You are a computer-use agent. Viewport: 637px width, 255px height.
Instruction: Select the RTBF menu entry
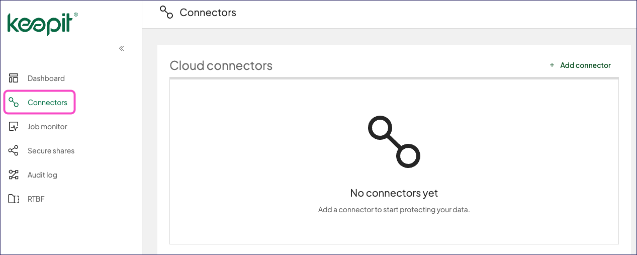coord(36,199)
